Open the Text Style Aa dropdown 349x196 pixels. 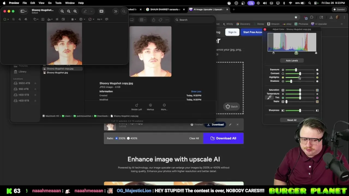[x=100, y=19]
